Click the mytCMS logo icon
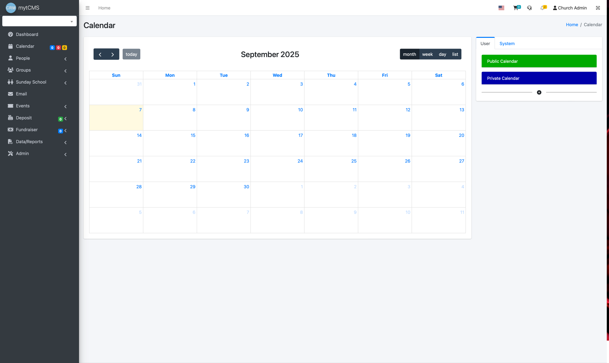 pos(11,8)
